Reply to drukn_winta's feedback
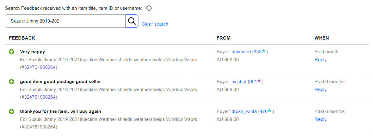373x137 pixels. pyautogui.click(x=321, y=119)
